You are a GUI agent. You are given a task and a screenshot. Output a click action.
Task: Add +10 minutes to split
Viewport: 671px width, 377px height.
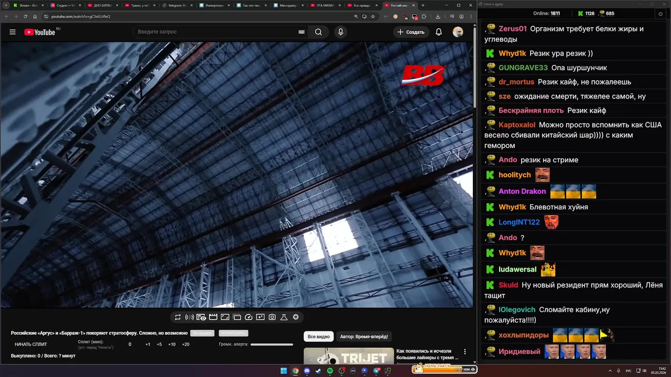pos(172,345)
